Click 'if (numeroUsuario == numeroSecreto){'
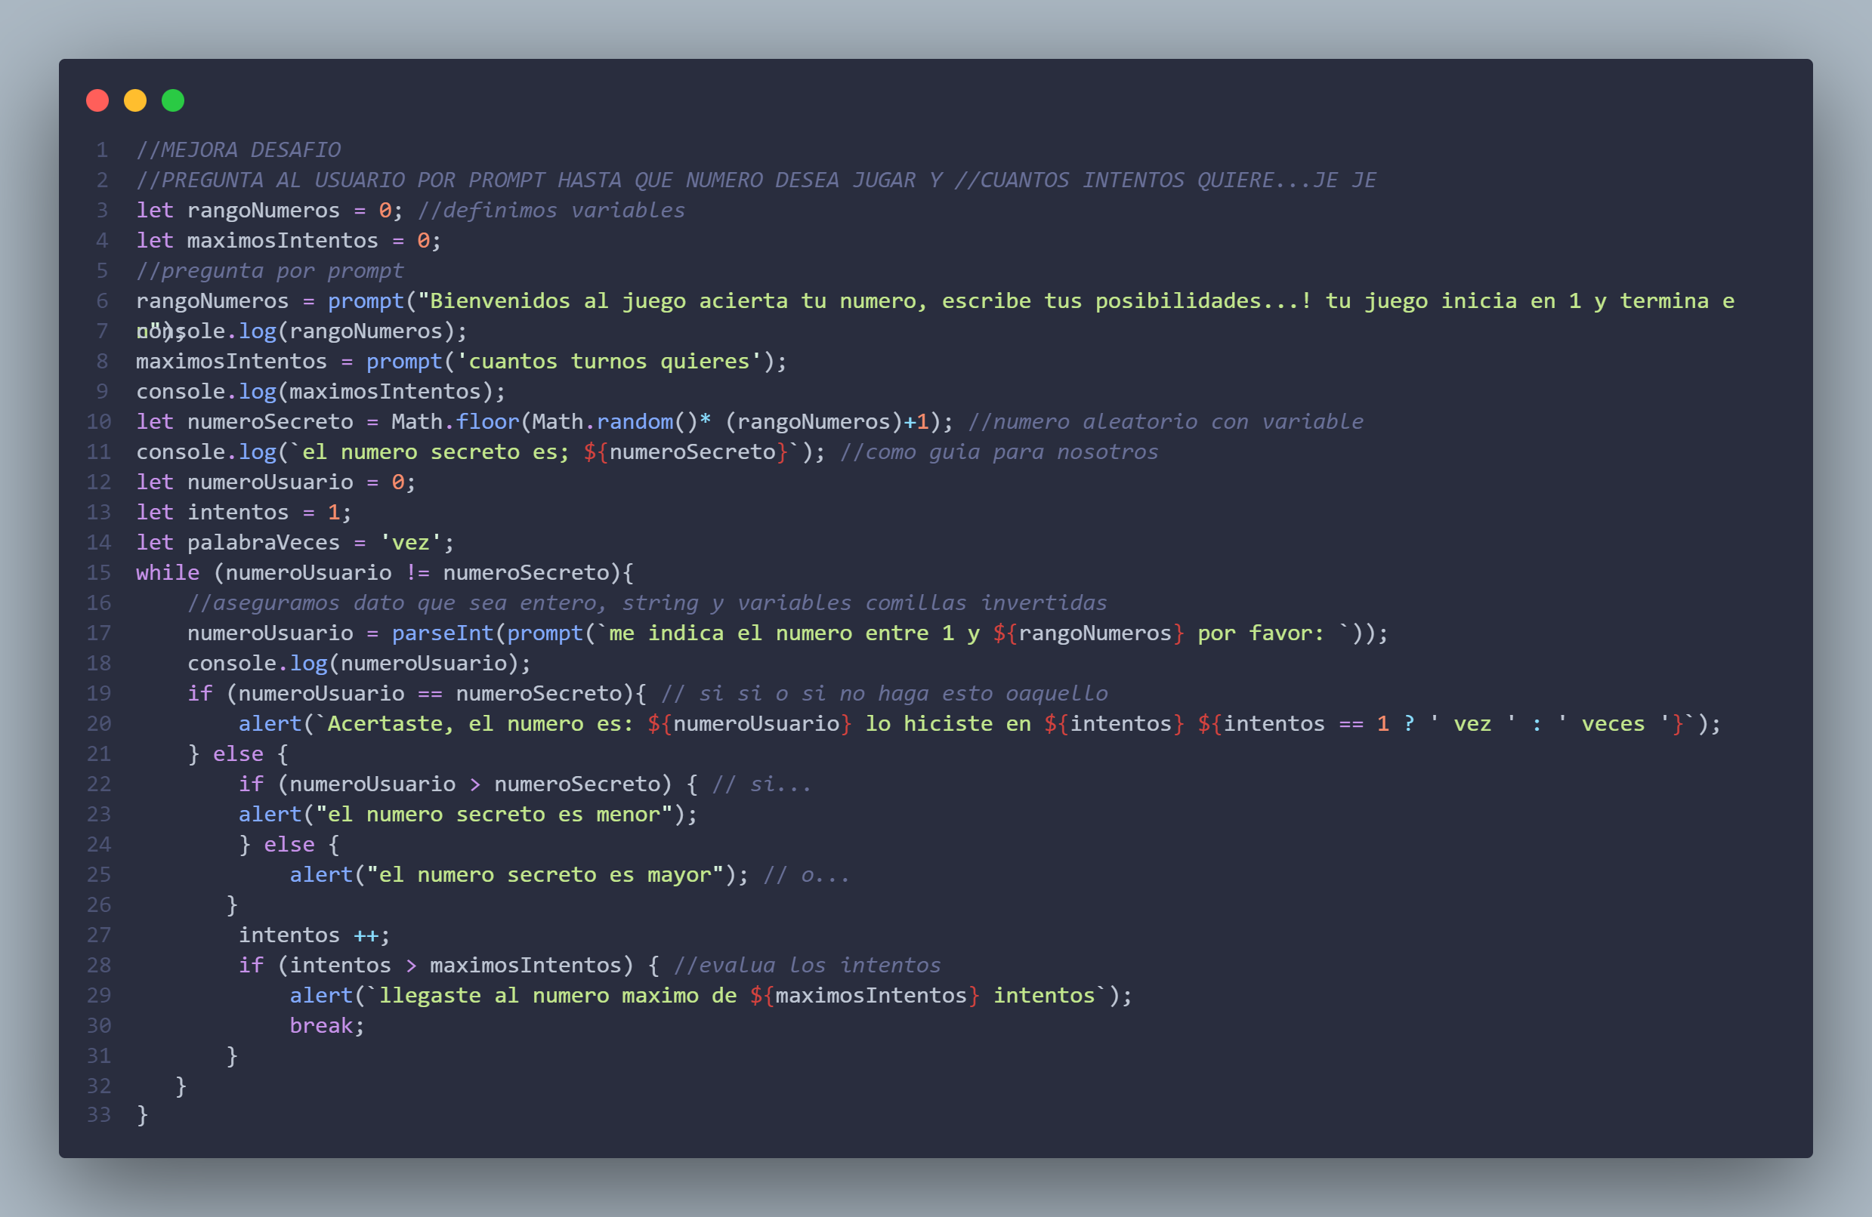Screen dimensions: 1872x1217 pyautogui.click(x=417, y=693)
